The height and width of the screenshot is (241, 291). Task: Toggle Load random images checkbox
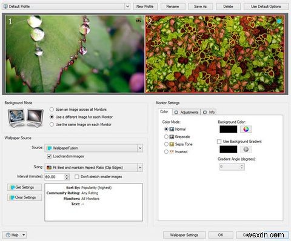click(49, 156)
